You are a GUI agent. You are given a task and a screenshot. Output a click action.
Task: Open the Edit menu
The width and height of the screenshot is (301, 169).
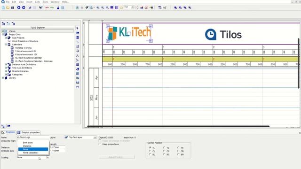pos(14,2)
